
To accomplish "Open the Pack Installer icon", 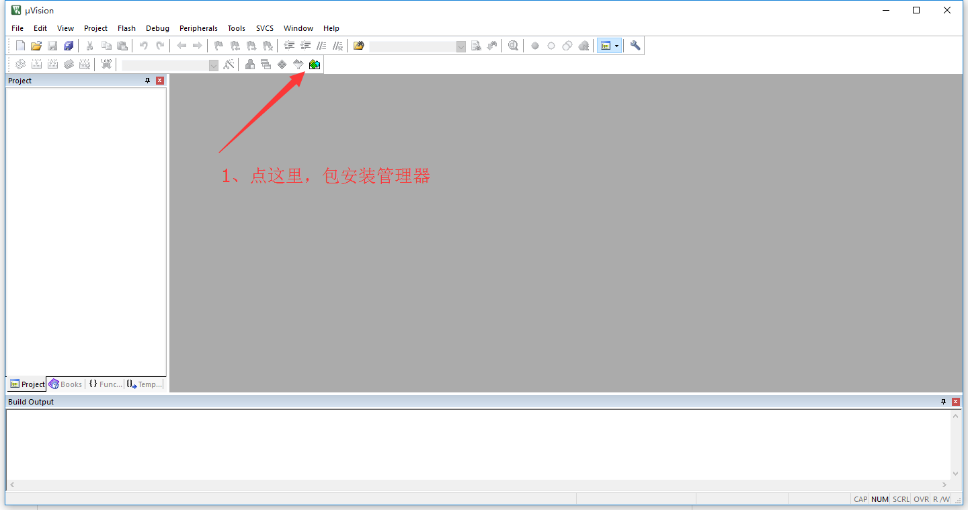I will (315, 65).
